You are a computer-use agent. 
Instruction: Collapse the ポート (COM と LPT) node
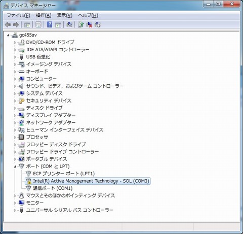click(15, 166)
